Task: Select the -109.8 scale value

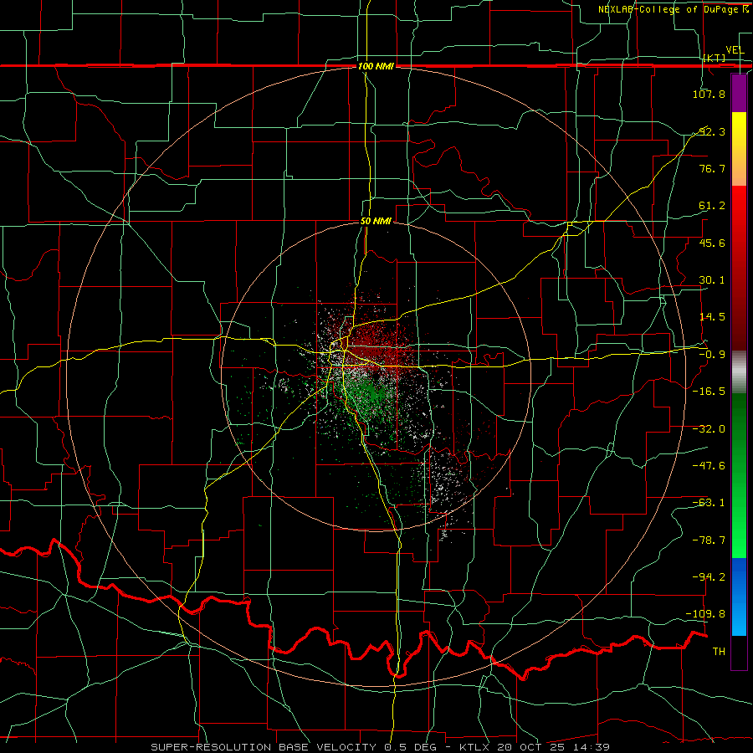Action: 706,614
